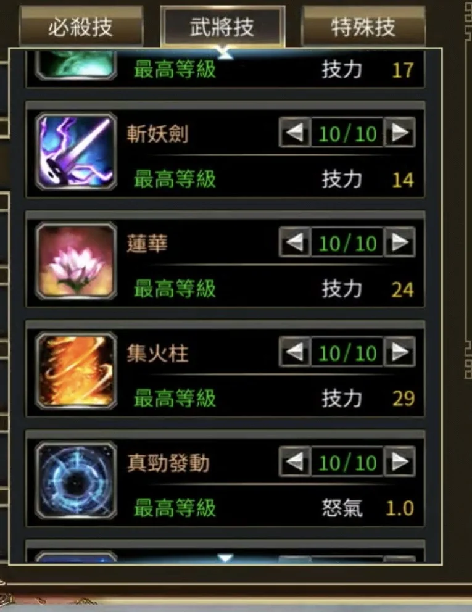Increase 蓮華 level with right arrow
Viewport: 472px width, 612px height.
pos(399,242)
